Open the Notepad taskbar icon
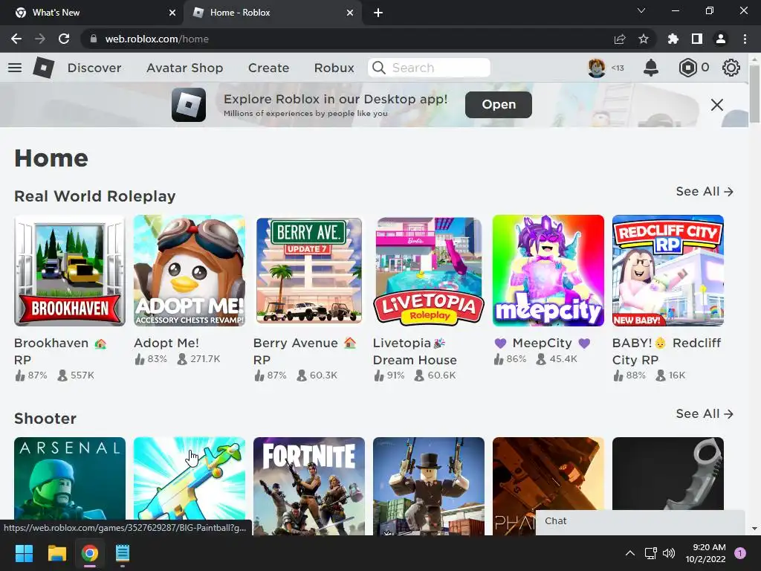761x571 pixels. coord(123,553)
